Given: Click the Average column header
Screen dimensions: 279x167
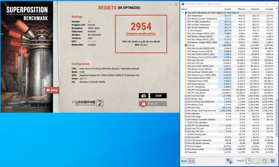Looking at the screenshot, I should pos(267,9).
